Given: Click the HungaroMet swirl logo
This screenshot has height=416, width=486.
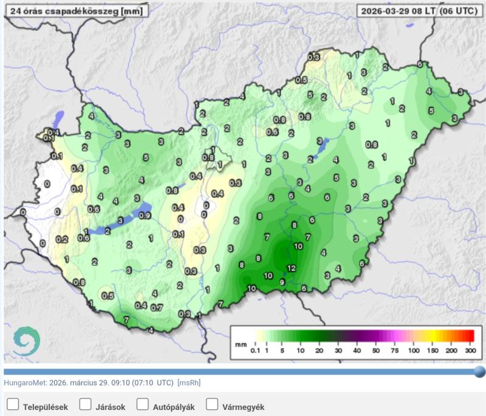Looking at the screenshot, I should pos(26,341).
